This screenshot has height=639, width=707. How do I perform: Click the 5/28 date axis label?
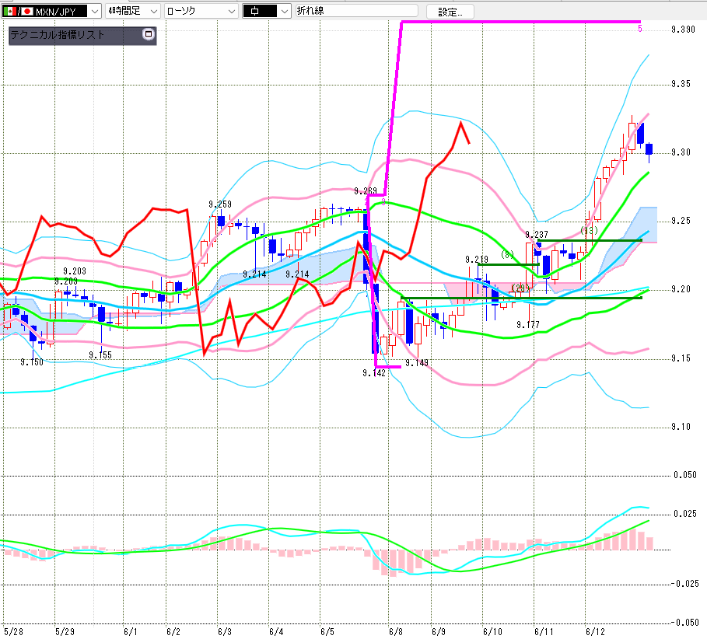click(x=13, y=632)
